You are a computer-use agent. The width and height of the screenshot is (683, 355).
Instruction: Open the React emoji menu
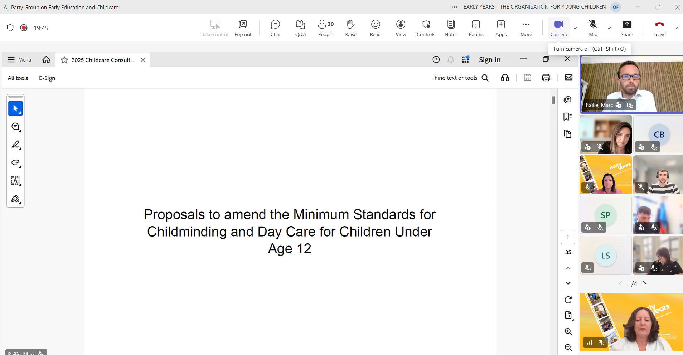(376, 28)
